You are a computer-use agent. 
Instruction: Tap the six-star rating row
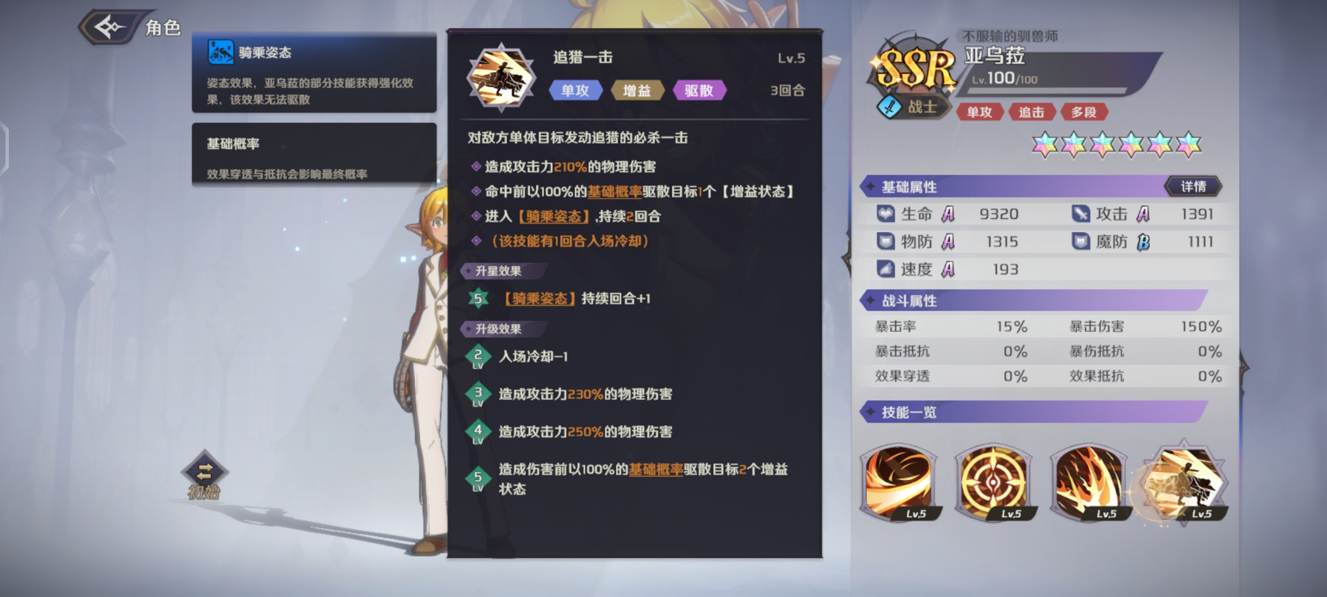1117,145
